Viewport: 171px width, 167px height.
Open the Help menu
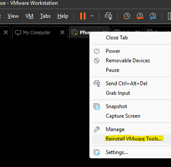[x=63, y=16]
